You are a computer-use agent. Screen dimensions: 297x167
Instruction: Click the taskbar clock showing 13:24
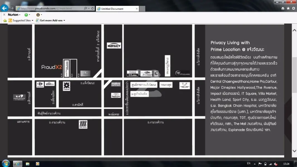(286, 164)
